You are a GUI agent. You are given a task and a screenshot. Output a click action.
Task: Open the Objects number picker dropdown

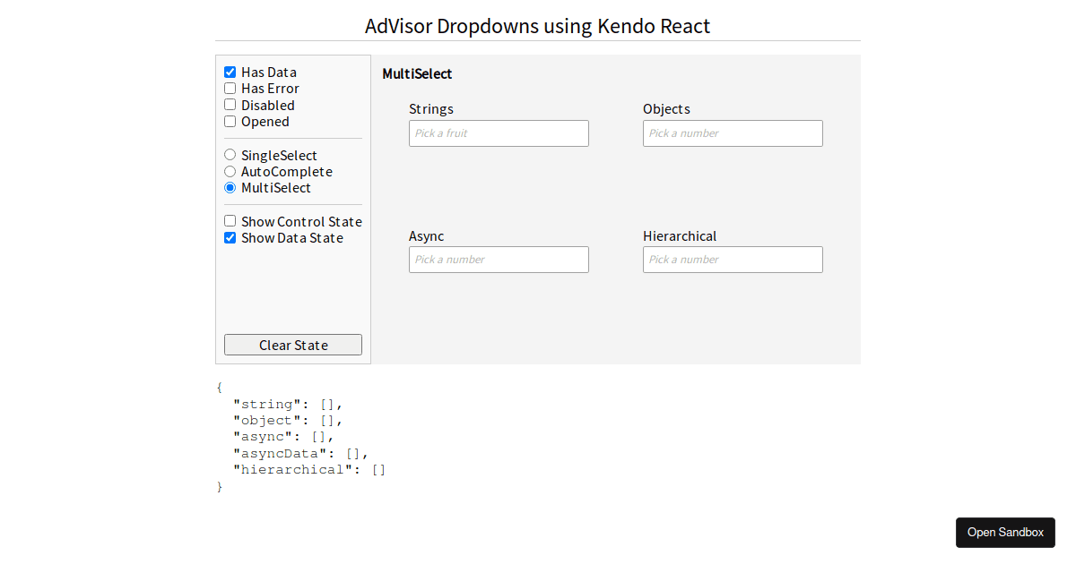[733, 132]
